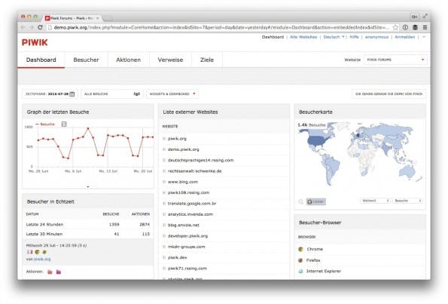Bookmark the page with the star icon
448x304 pixels.
click(395, 27)
